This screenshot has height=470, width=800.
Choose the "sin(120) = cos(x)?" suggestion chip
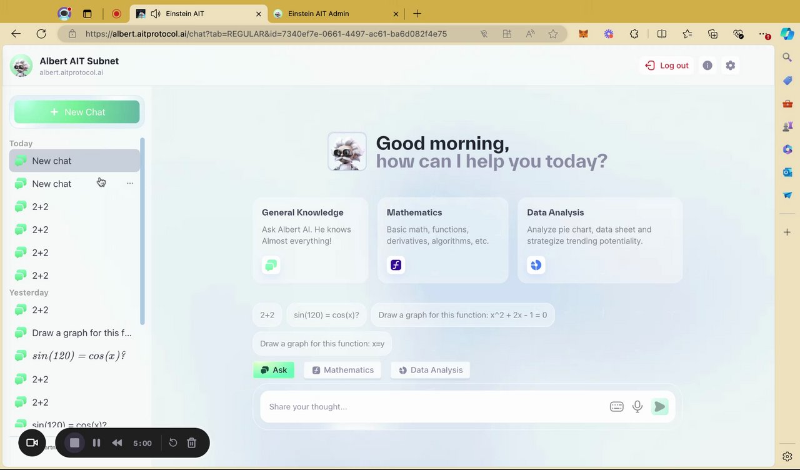(326, 315)
